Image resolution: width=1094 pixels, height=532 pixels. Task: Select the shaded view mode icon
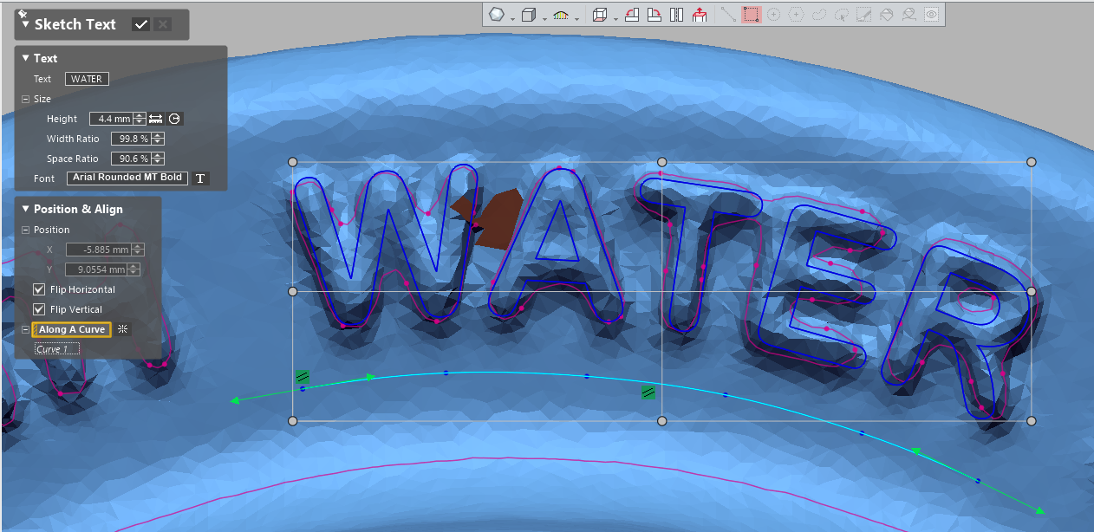tap(496, 14)
